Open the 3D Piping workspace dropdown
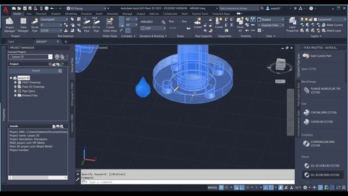This screenshot has height=196, width=348. (86, 9)
